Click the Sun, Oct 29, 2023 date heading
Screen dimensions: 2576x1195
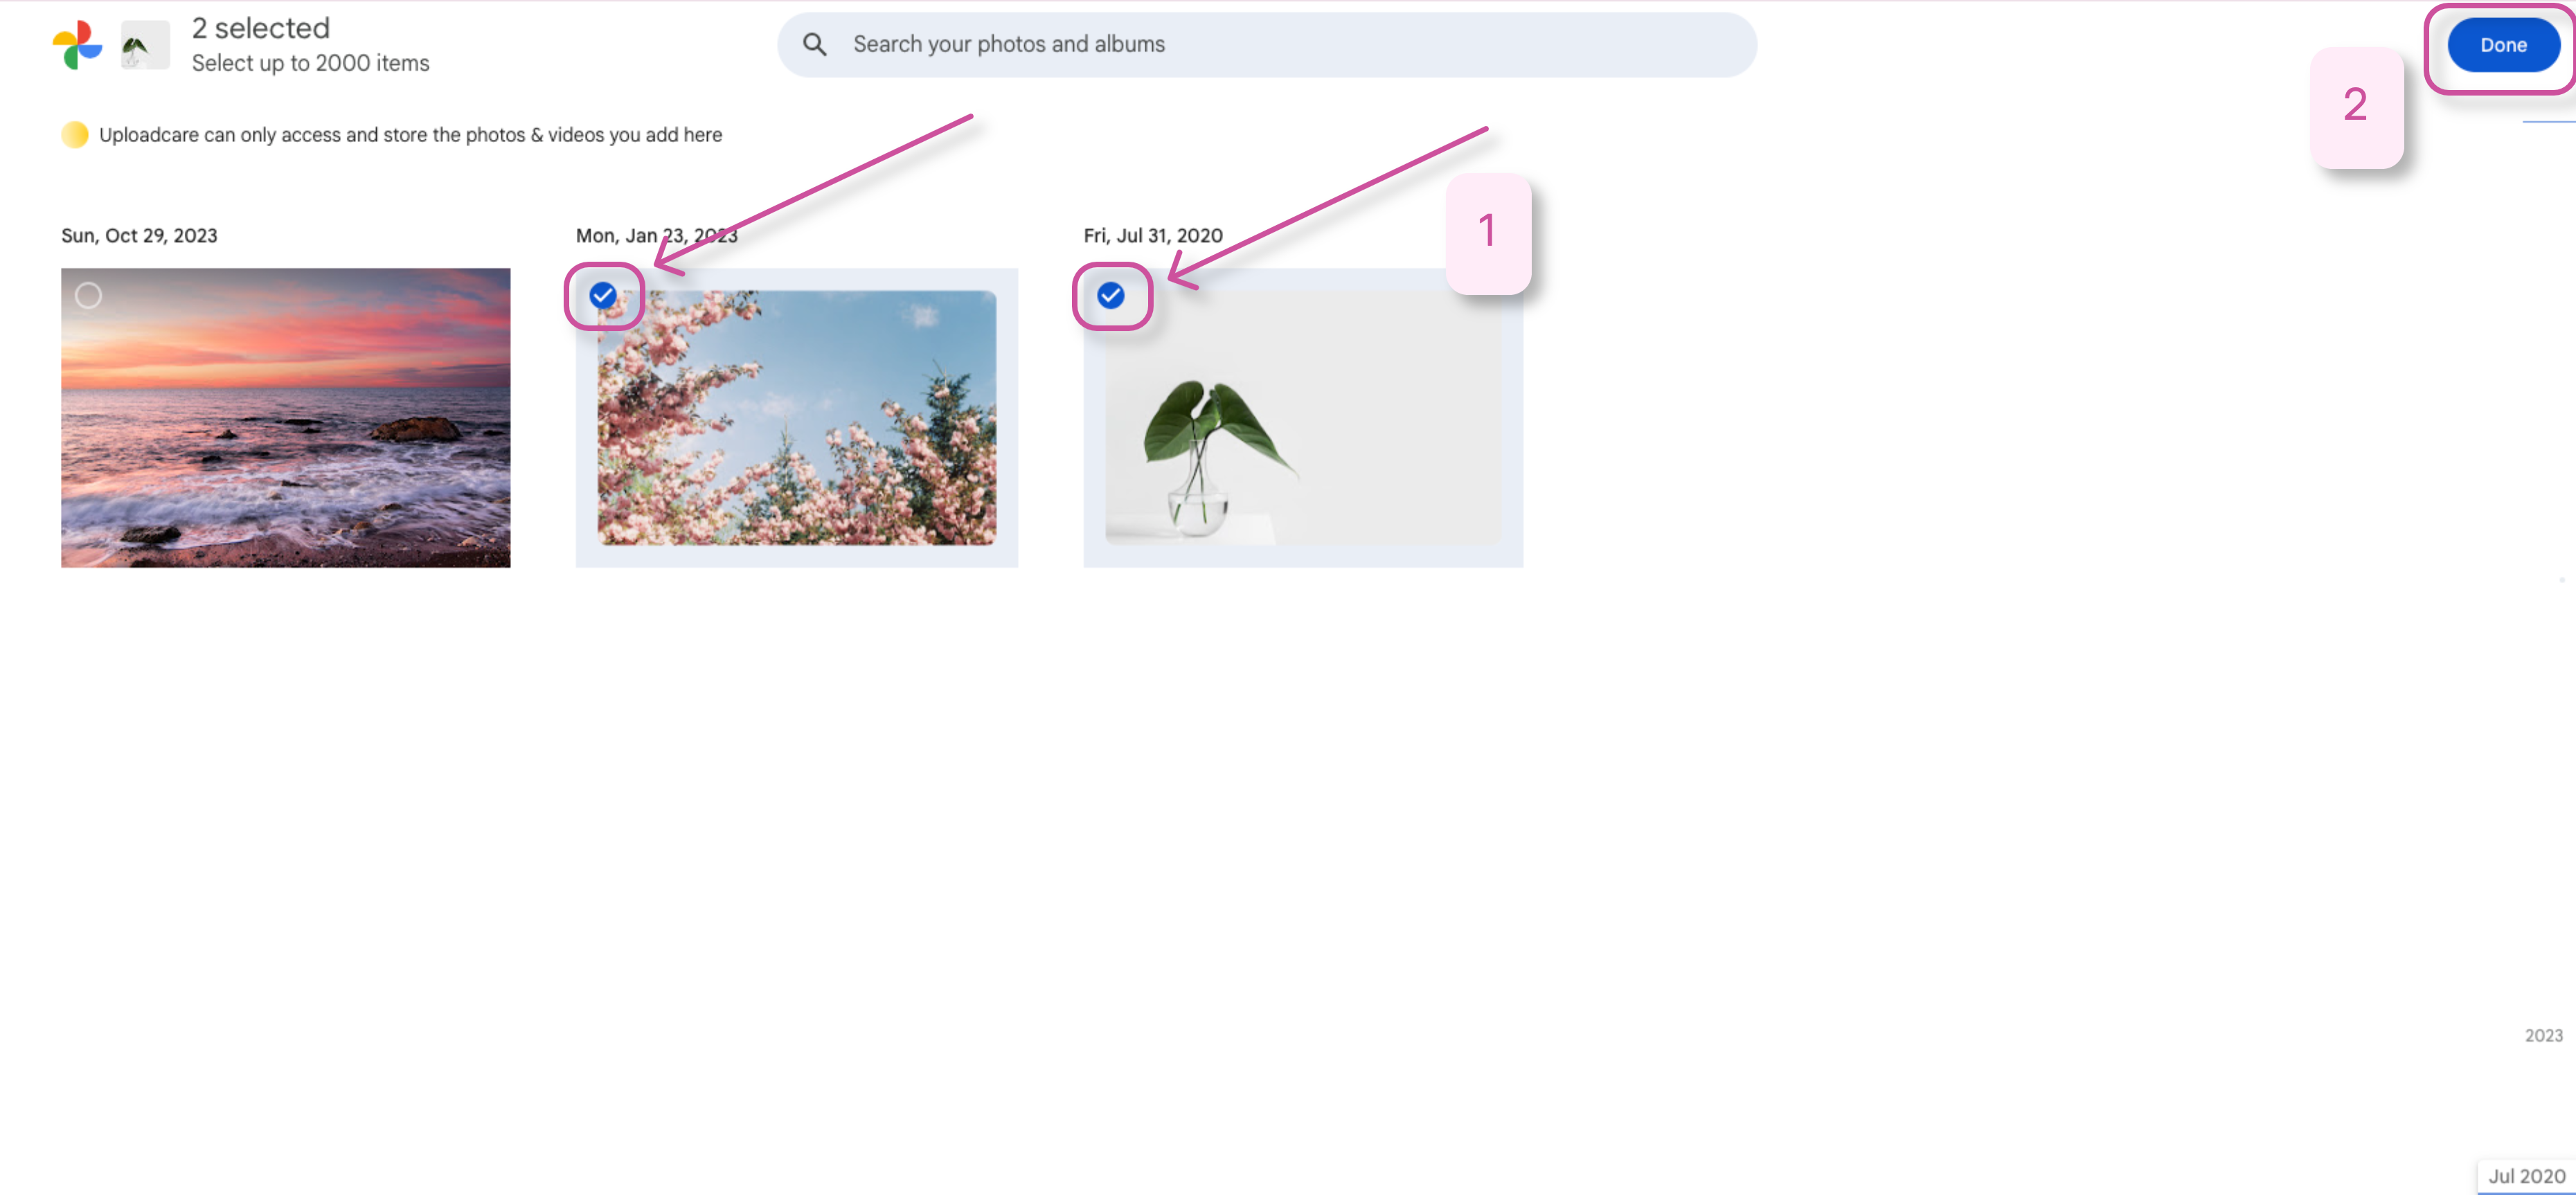tap(139, 236)
